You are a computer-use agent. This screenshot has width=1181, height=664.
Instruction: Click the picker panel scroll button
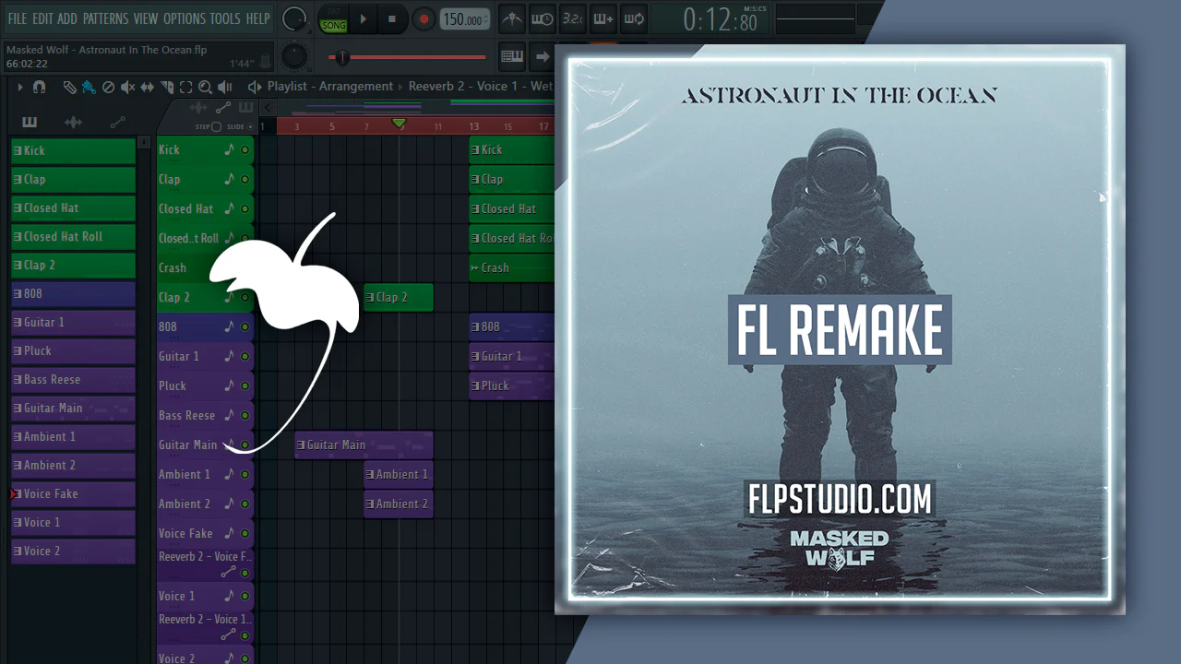[x=143, y=143]
